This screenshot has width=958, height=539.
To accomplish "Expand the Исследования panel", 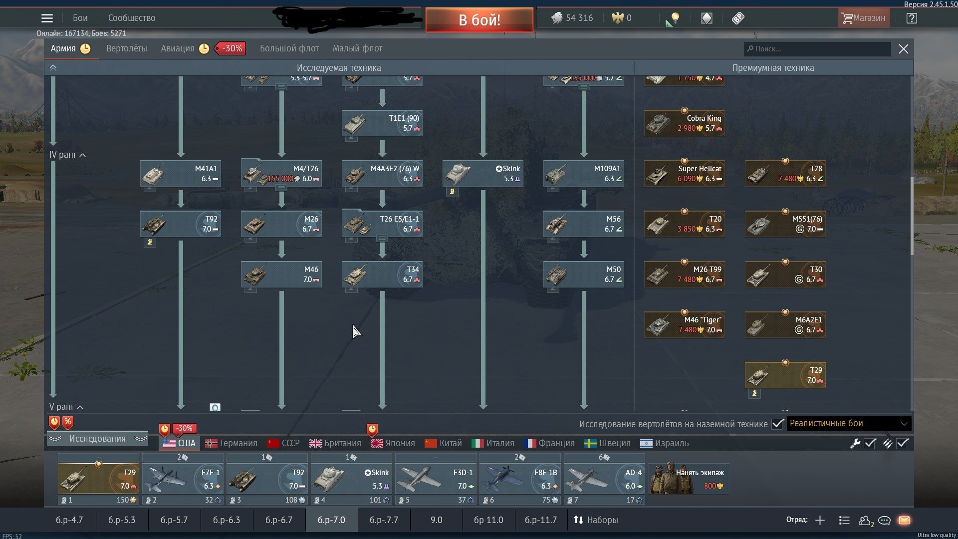I will 97,439.
